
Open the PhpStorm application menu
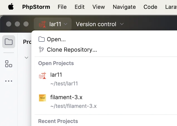[x=36, y=7]
